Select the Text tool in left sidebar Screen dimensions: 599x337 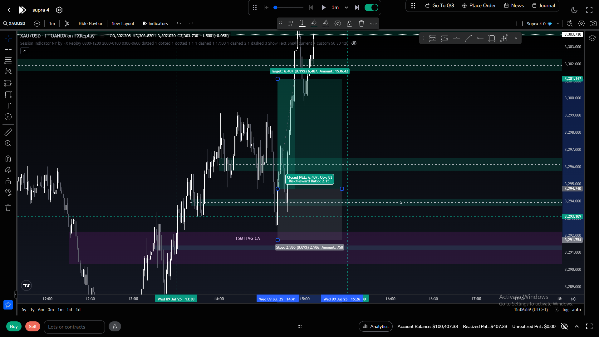[8, 106]
